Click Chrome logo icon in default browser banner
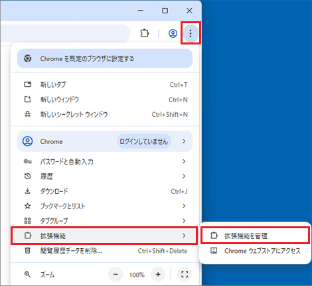Screen dimensions: 312x286 28,58
